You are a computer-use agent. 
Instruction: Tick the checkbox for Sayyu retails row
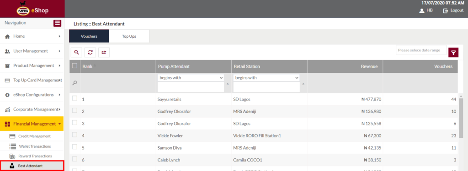click(x=74, y=98)
